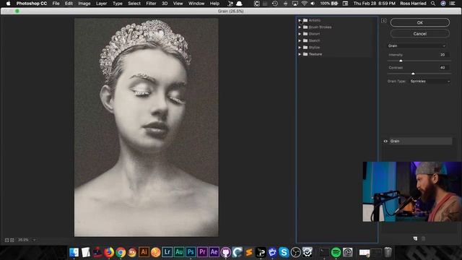This screenshot has height=260, width=462.
Task: Open Terminal from the dock
Action: pyautogui.click(x=324, y=252)
